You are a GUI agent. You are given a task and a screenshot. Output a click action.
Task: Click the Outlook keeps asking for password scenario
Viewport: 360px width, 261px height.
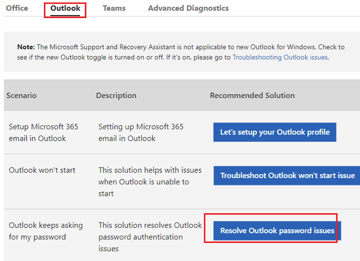(x=46, y=230)
